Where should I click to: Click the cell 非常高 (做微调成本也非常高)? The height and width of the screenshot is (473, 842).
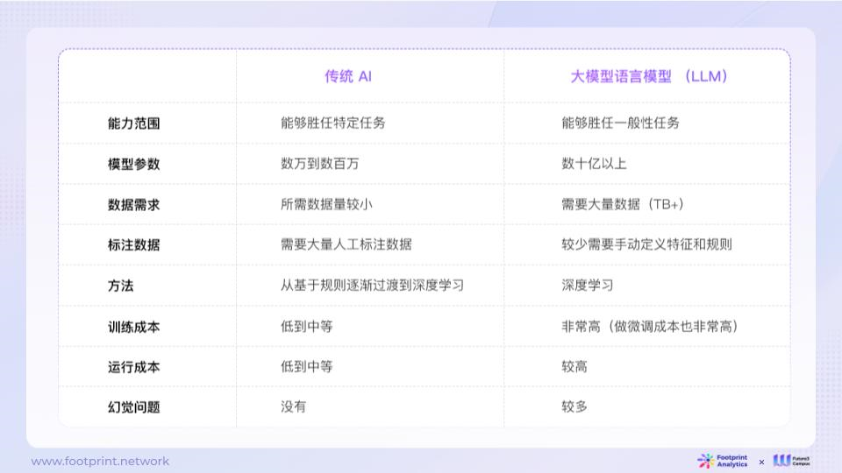[x=650, y=326]
